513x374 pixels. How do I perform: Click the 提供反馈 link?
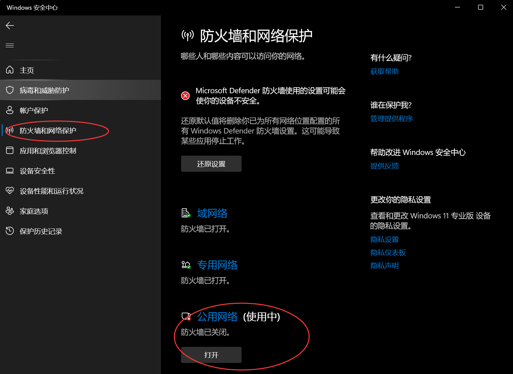(384, 166)
